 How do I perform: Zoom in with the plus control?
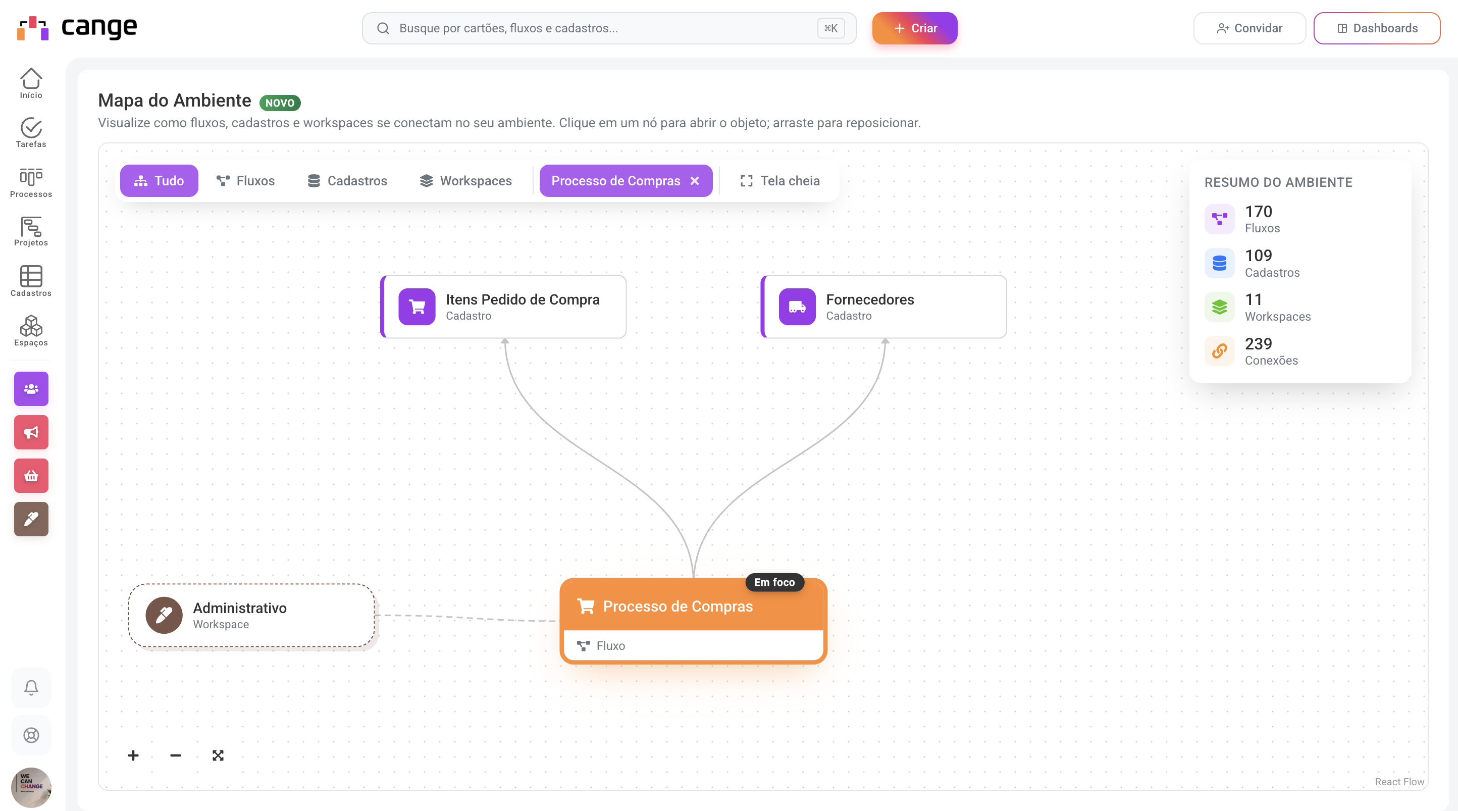[x=134, y=755]
